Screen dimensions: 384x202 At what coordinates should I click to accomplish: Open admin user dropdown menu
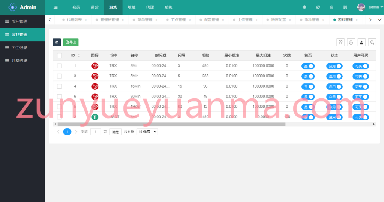point(376,7)
